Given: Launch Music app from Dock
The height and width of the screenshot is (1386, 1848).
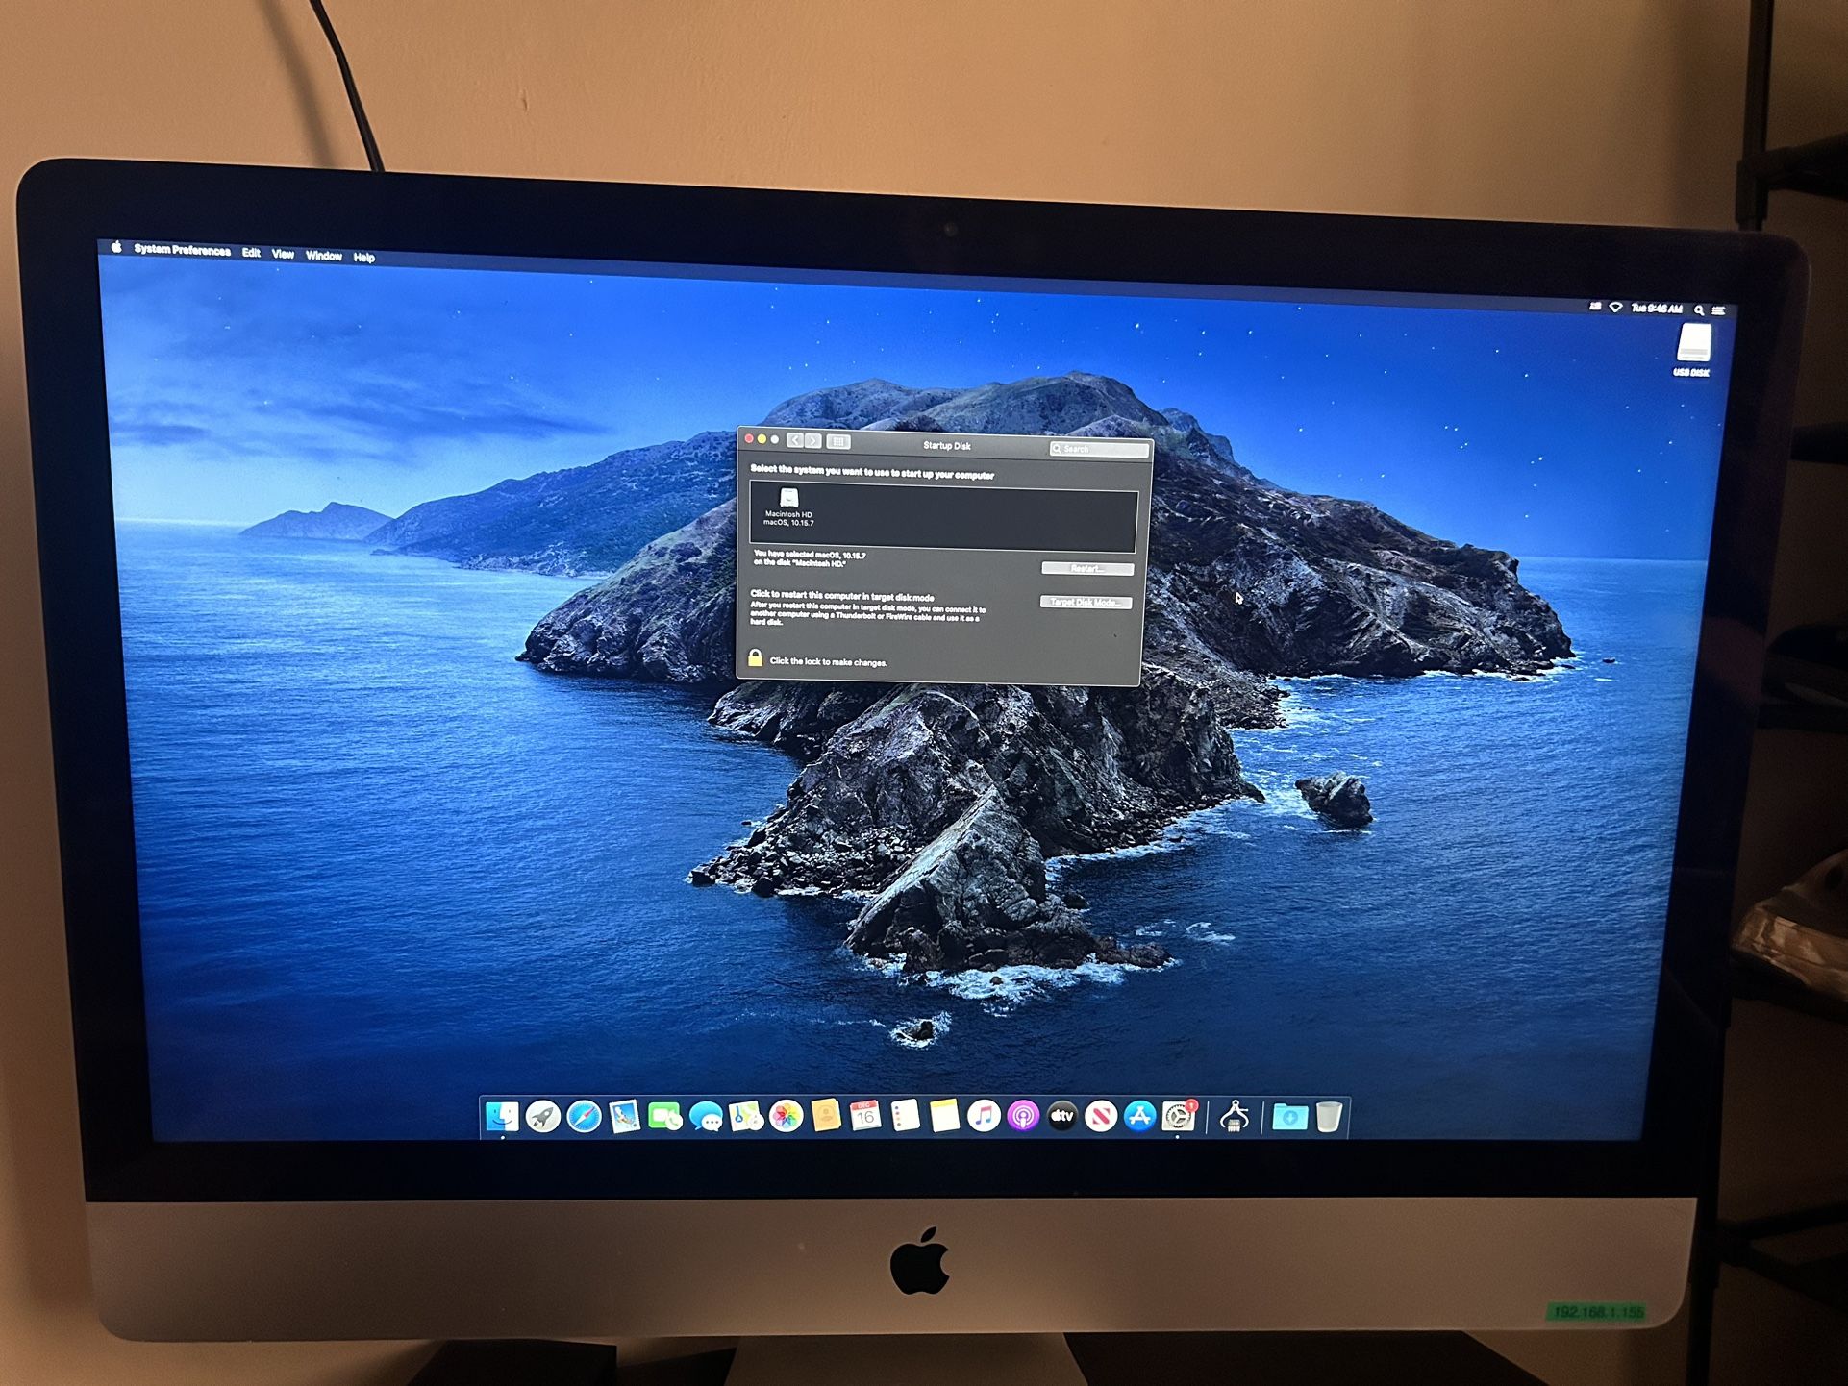Looking at the screenshot, I should pos(983,1117).
